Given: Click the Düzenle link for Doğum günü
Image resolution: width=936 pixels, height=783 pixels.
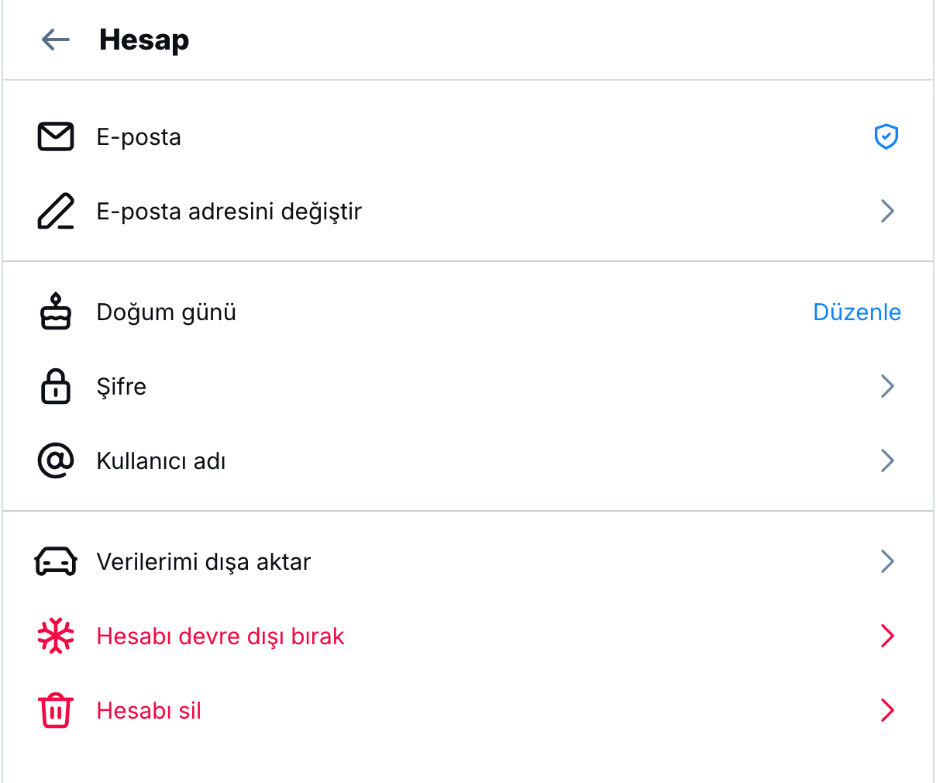Looking at the screenshot, I should [x=857, y=312].
